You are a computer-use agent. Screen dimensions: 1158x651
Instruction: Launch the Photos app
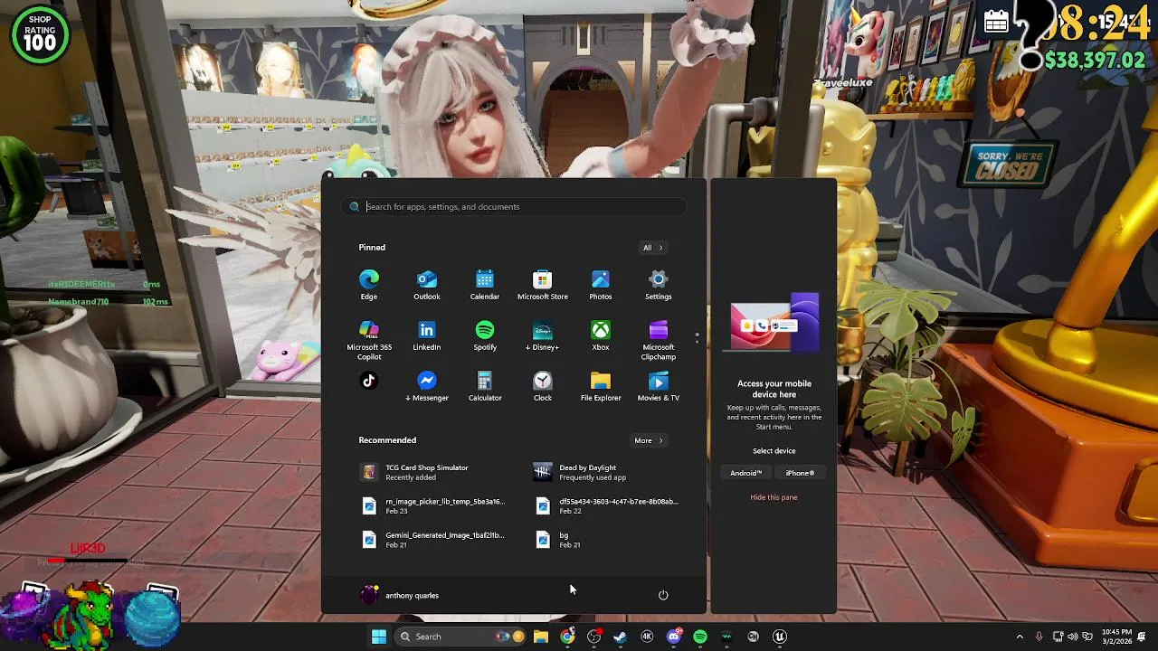tap(601, 285)
